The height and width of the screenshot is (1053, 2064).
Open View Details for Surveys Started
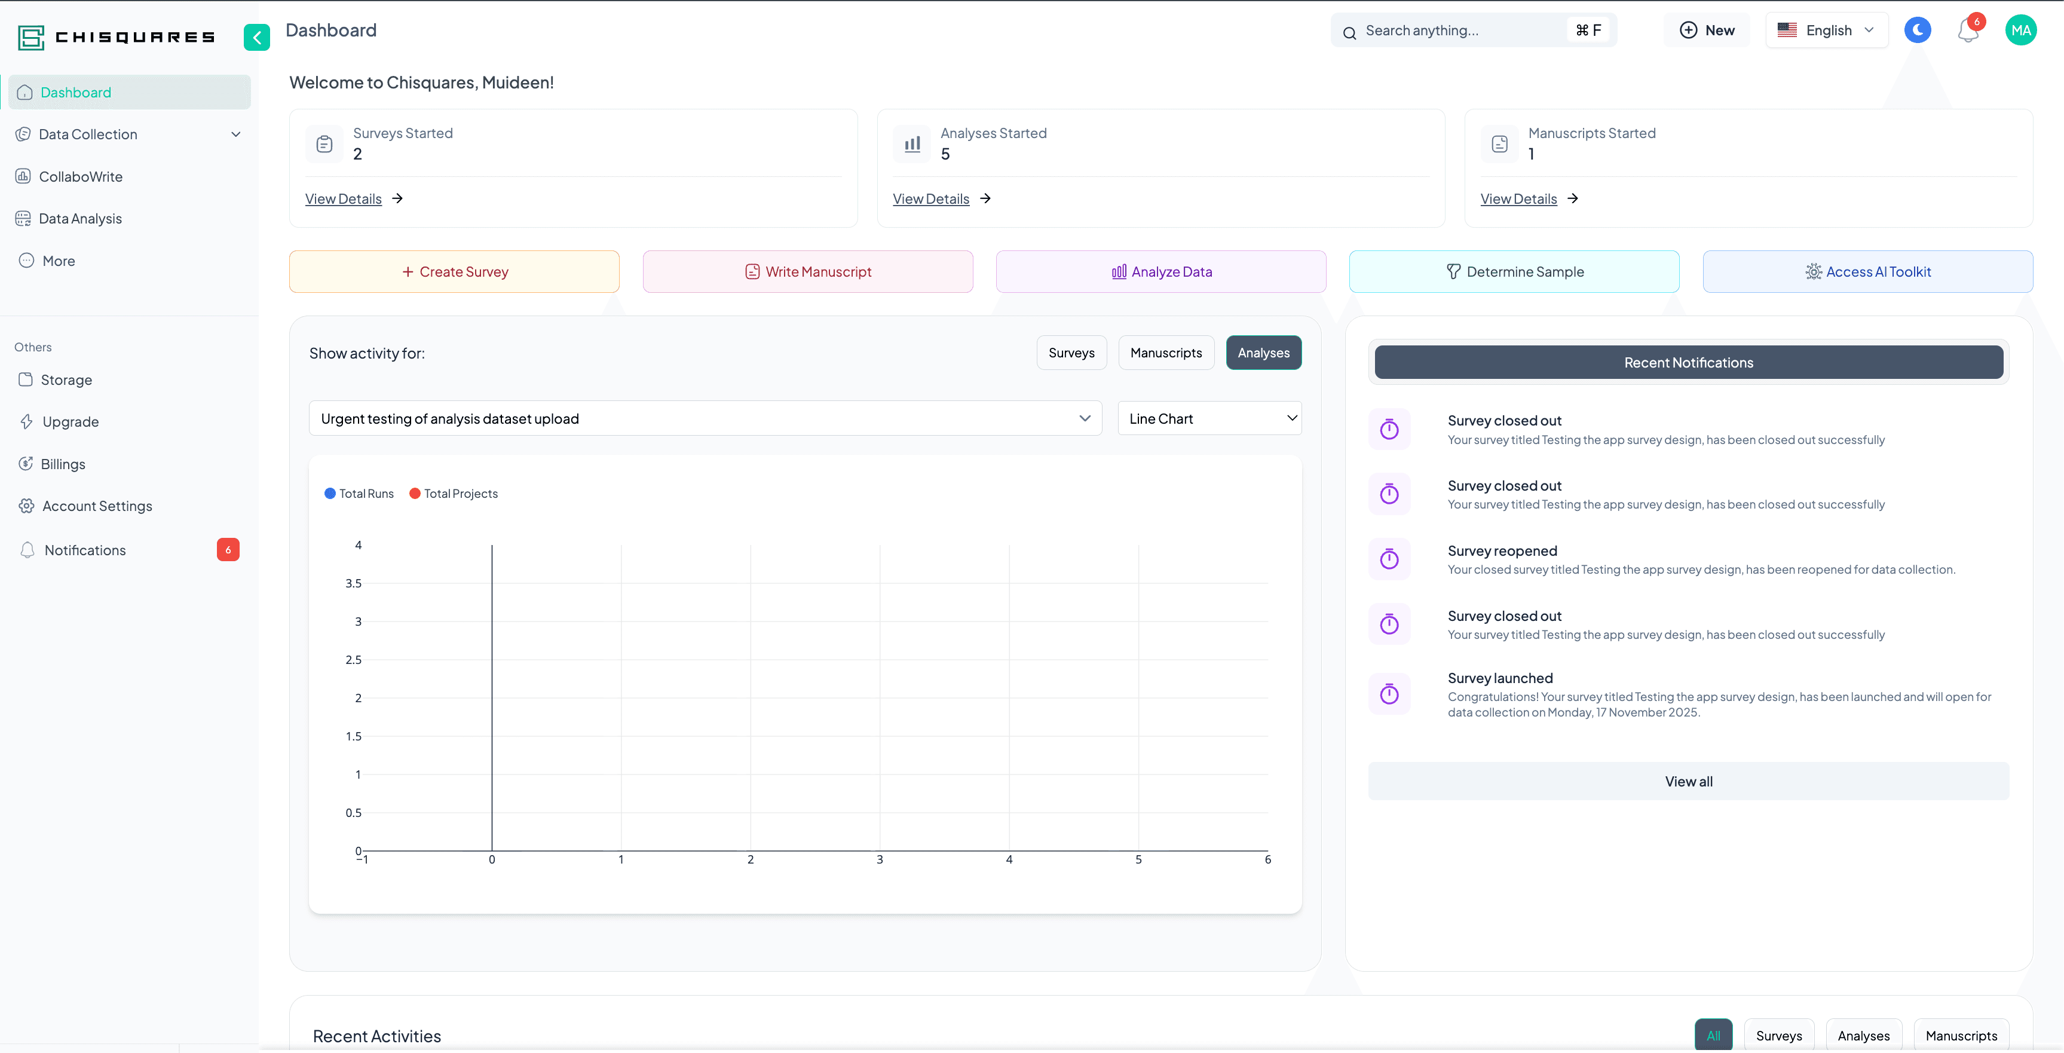pyautogui.click(x=343, y=199)
